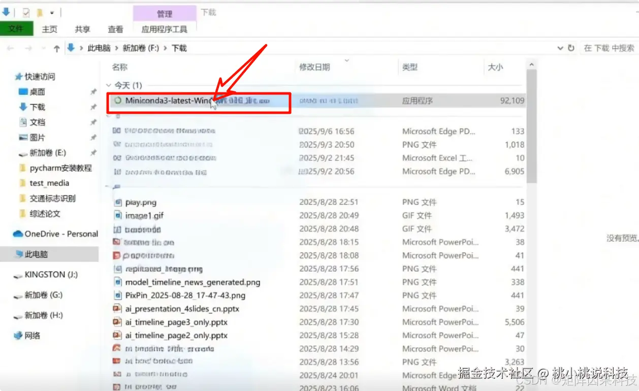
Task: Click the image icon next to play.png
Action: 117,202
